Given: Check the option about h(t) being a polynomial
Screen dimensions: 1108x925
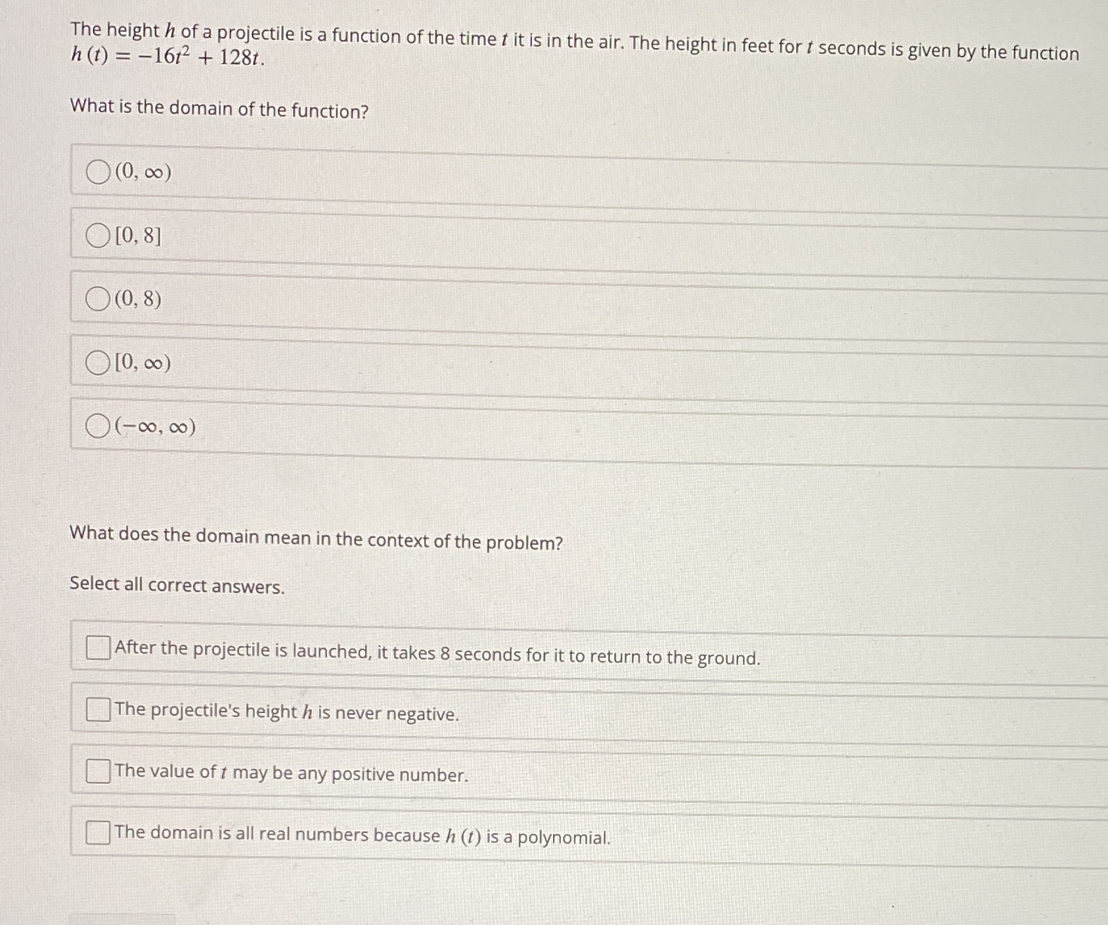Looking at the screenshot, I should coord(97,833).
